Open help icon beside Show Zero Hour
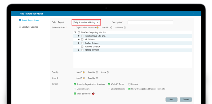Image resolution: width=212 pixels, height=104 pixels. tap(93, 94)
